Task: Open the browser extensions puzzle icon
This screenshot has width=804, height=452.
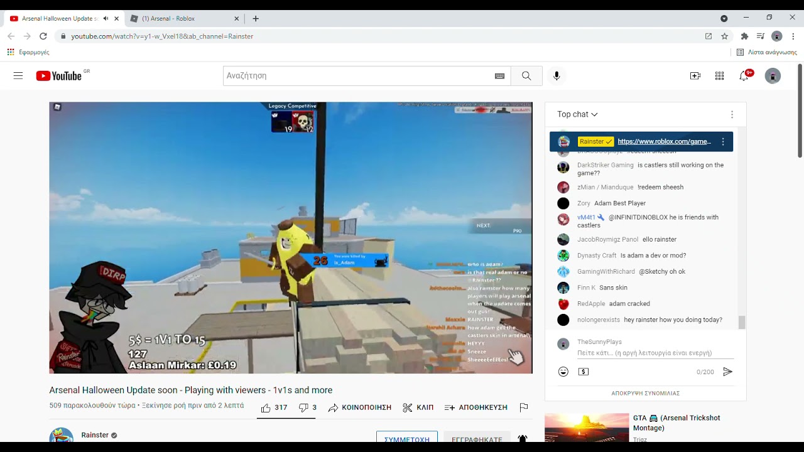Action: (x=744, y=36)
